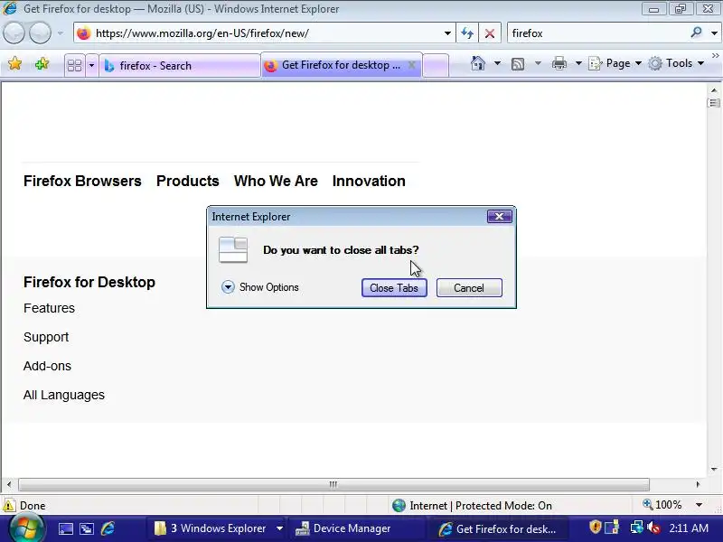
Task: Click the RSS Feeds icon
Action: coord(518,63)
